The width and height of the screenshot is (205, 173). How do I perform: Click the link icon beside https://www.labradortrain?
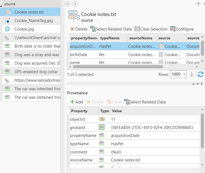(x=7, y=80)
